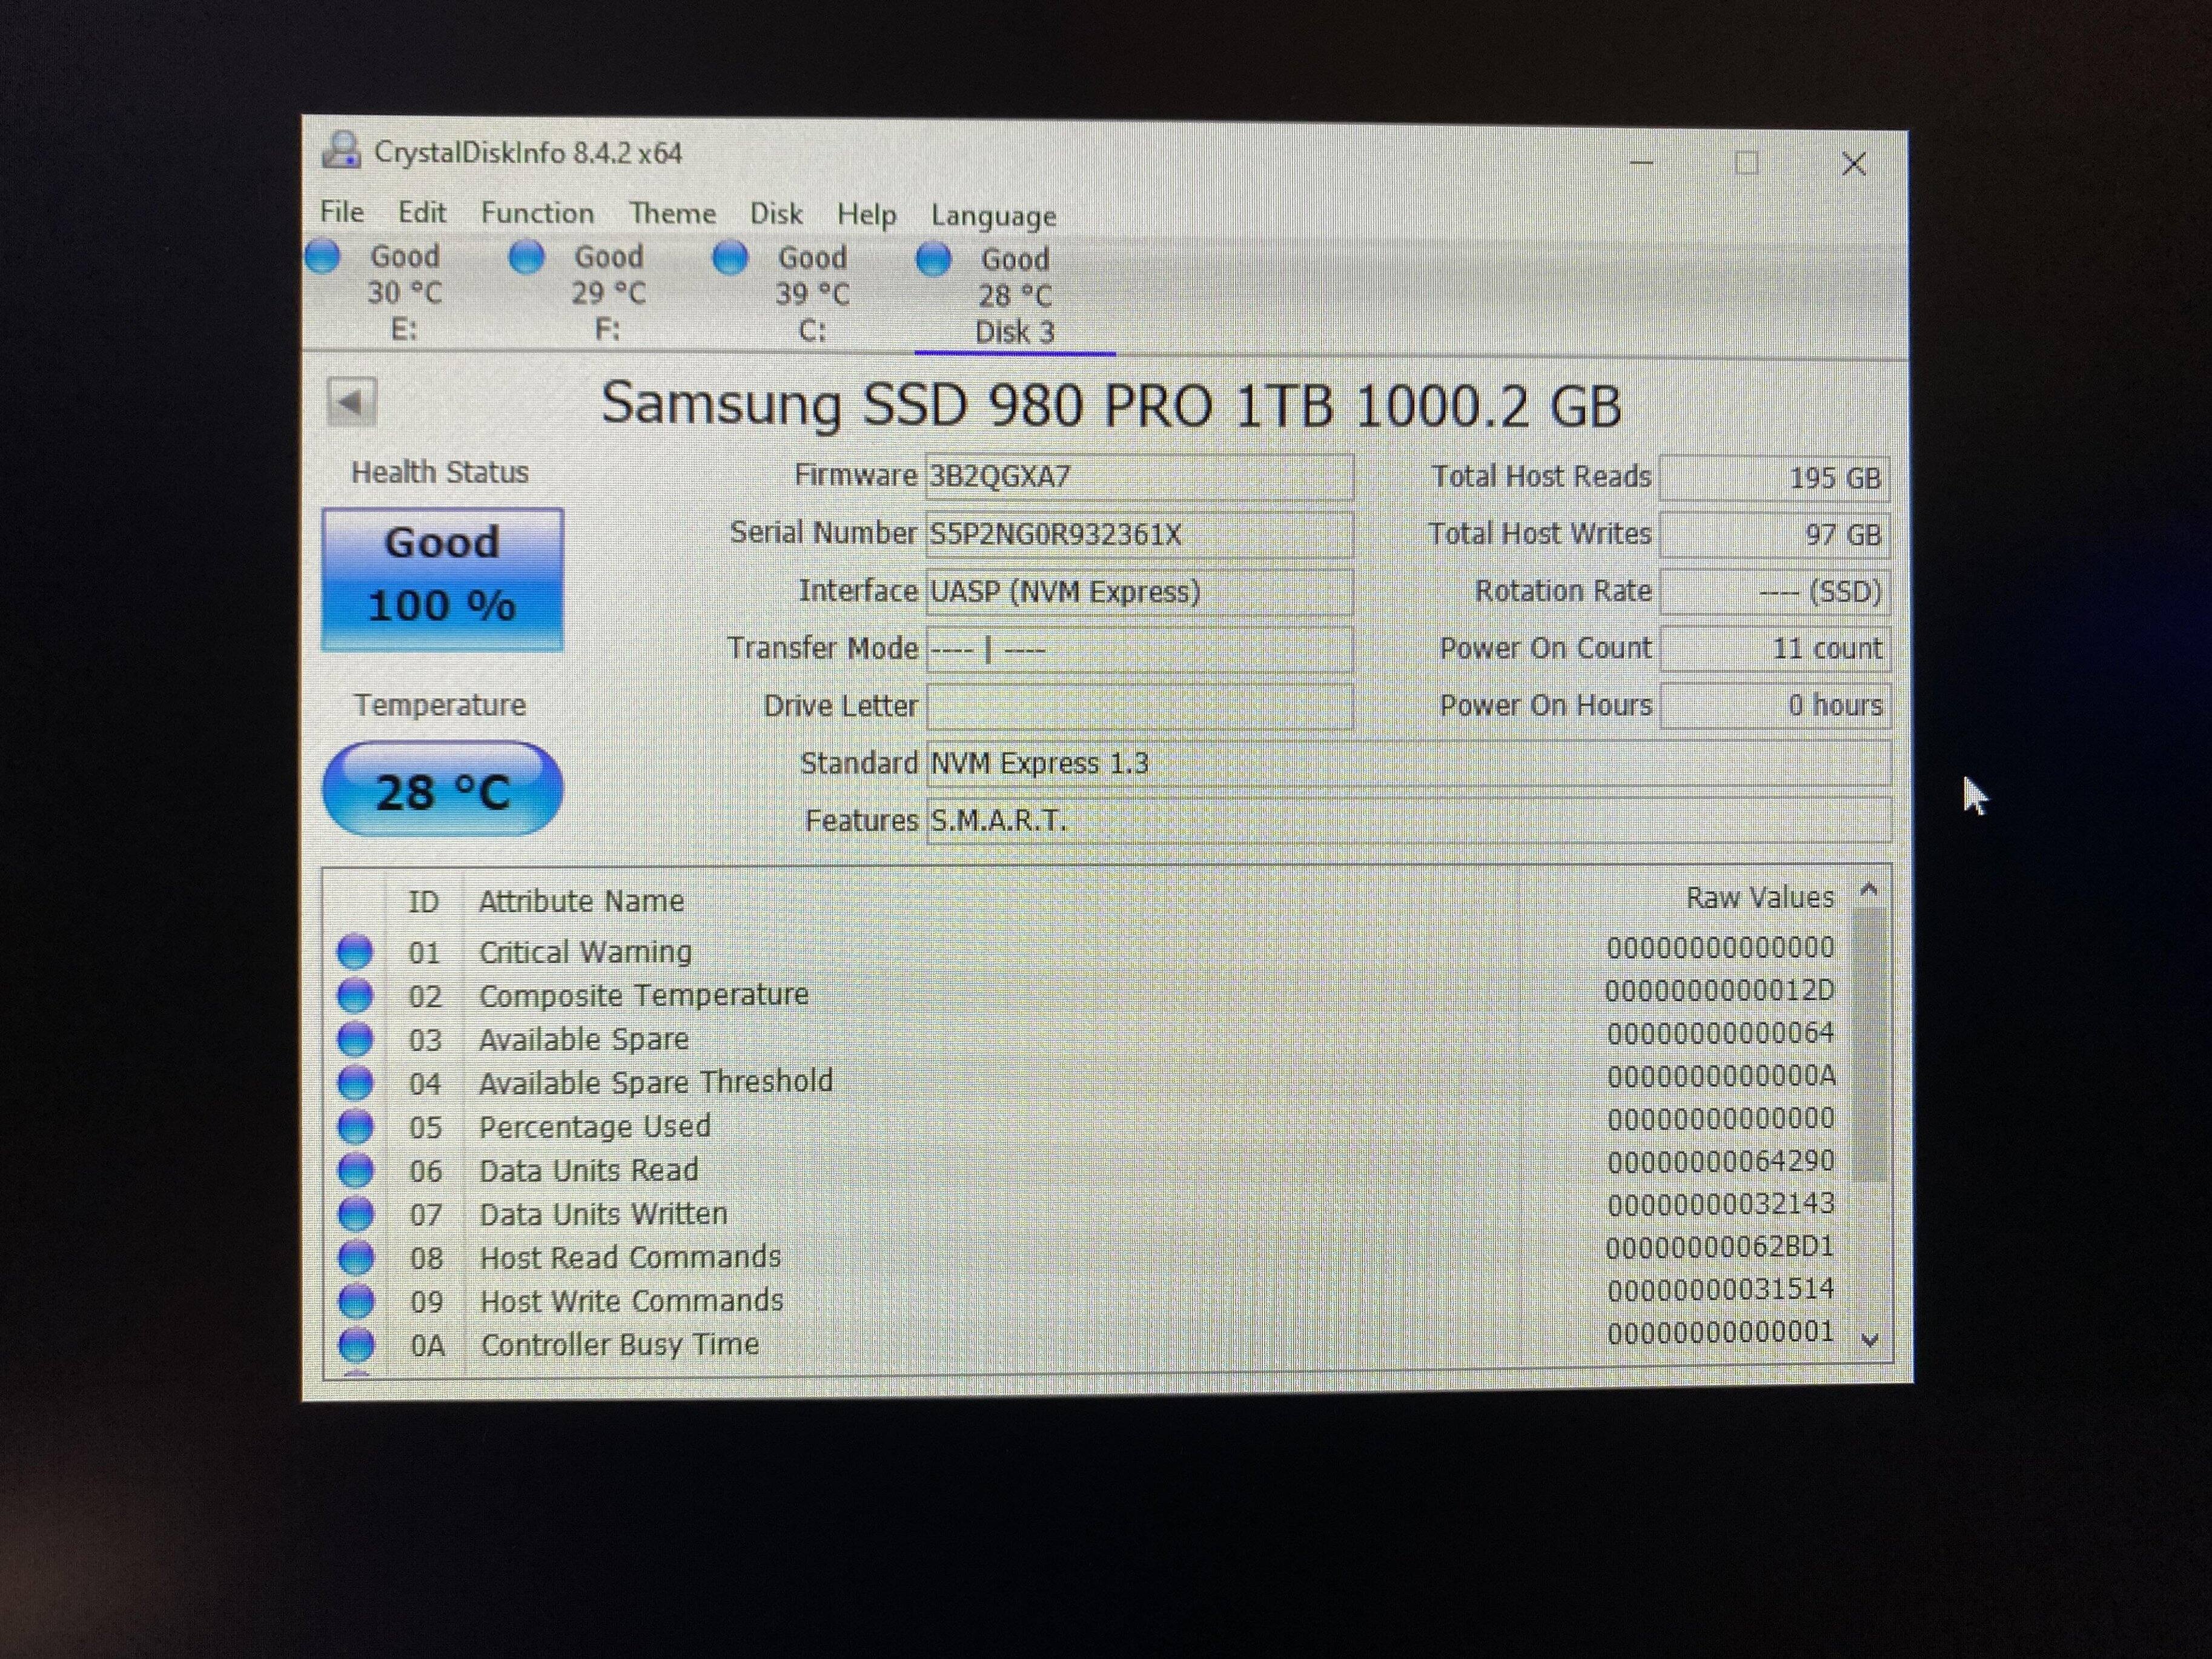
Task: Select the Data Units Written row
Action: pos(603,1214)
